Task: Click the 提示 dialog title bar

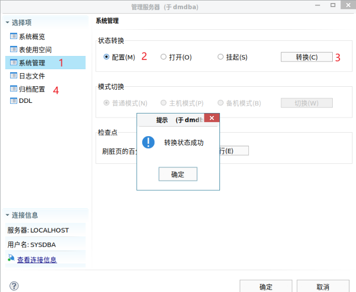Action: coord(171,120)
